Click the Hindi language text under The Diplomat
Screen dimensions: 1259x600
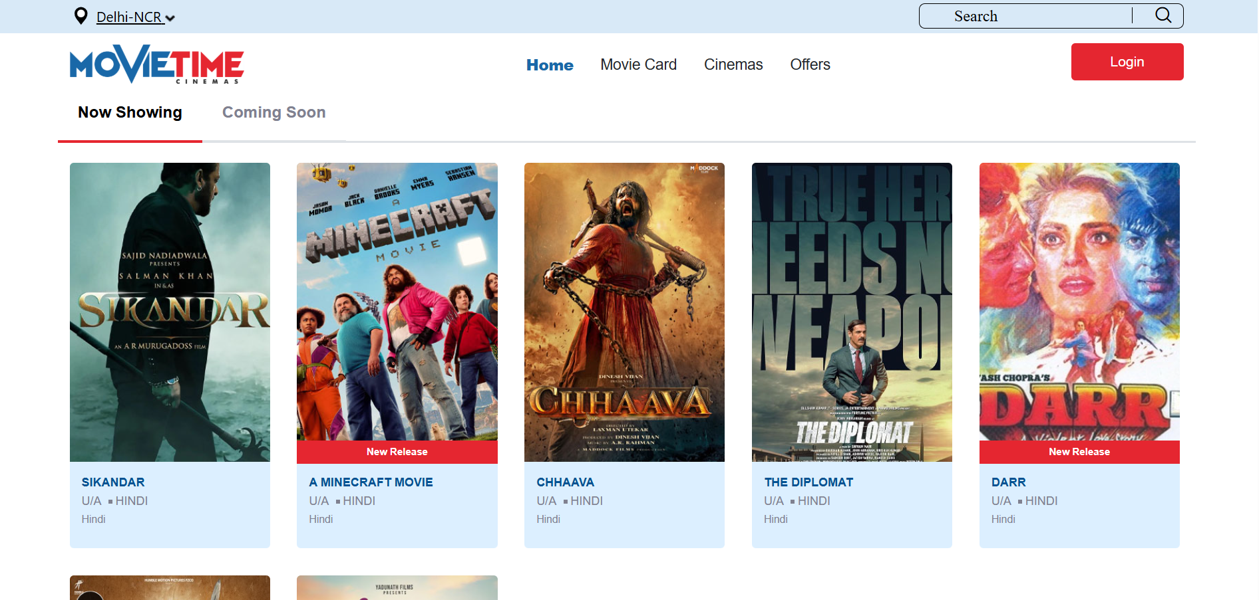[x=776, y=519]
